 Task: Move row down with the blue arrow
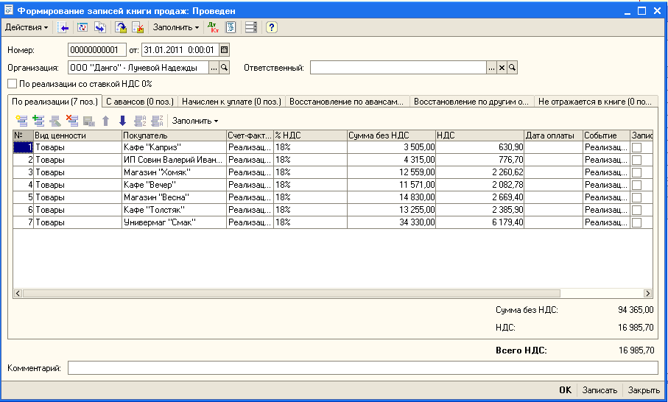pyautogui.click(x=123, y=121)
